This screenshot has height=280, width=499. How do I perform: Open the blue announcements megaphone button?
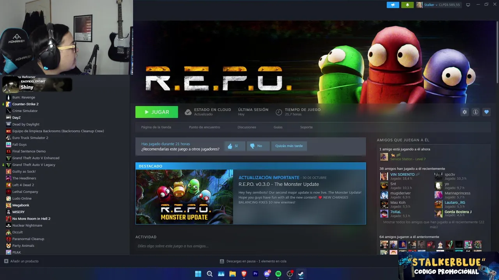point(393,5)
